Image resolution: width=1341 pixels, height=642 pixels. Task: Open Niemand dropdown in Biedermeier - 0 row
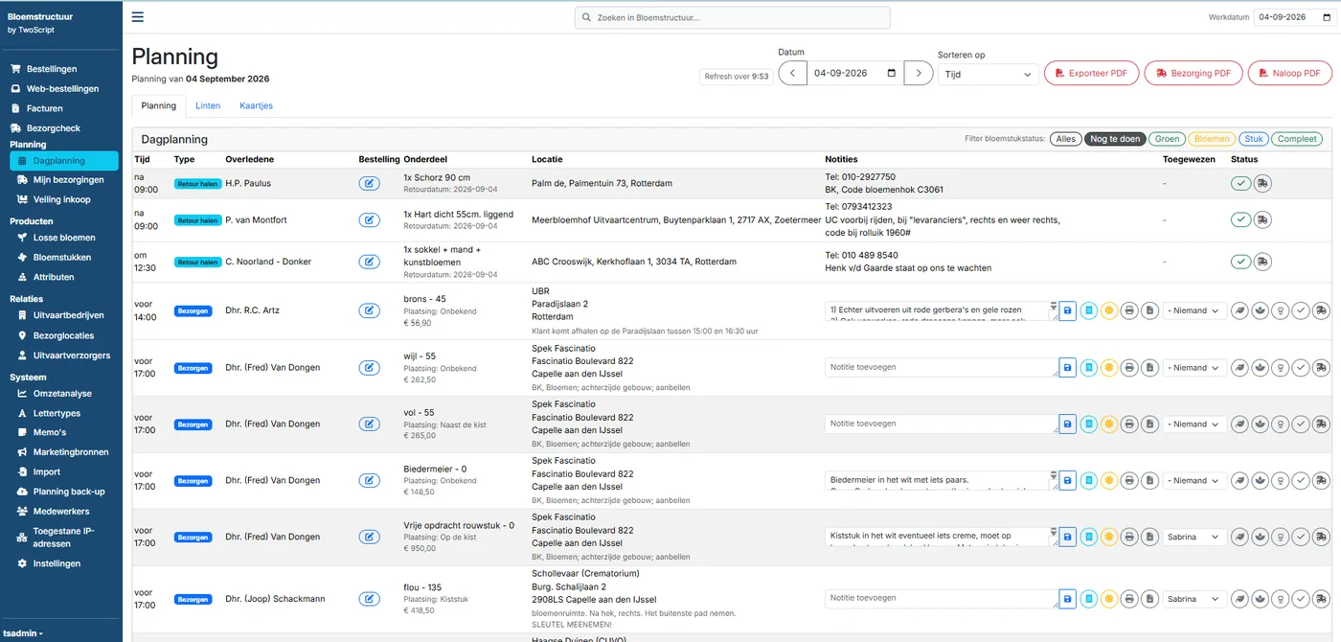pyautogui.click(x=1194, y=480)
